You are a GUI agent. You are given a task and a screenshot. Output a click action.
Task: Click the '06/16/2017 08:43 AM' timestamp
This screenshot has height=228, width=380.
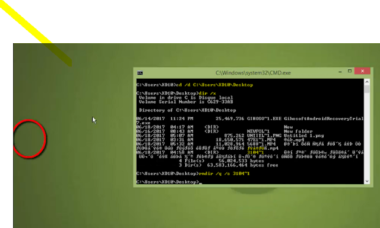coord(165,131)
